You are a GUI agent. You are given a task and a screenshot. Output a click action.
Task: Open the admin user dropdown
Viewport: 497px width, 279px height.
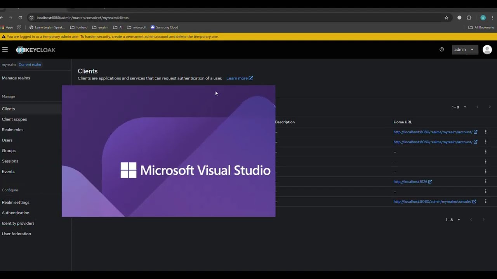tap(465, 50)
